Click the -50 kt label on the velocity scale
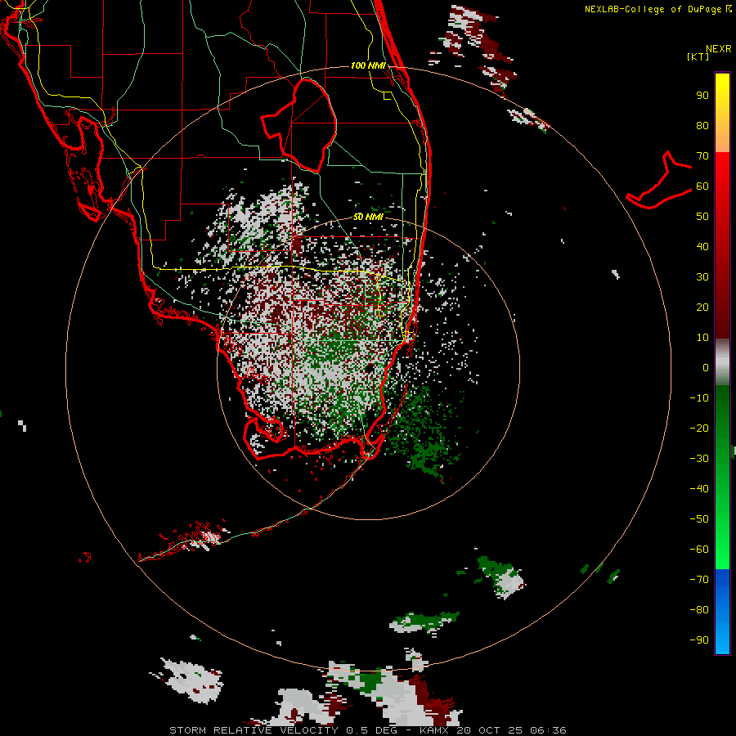This screenshot has width=736, height=736. point(699,519)
